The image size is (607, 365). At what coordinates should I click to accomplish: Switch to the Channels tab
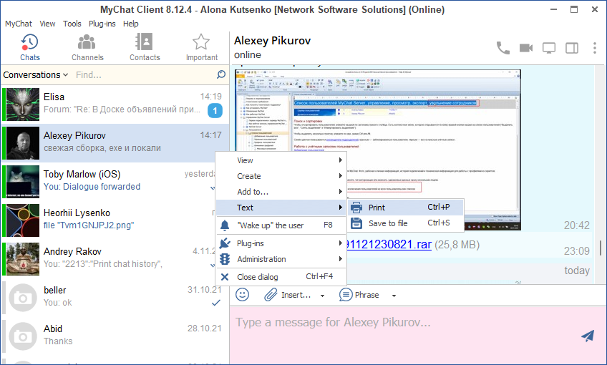[87, 47]
